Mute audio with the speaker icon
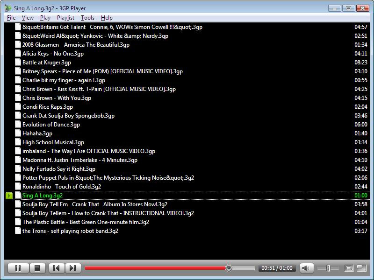Image resolution: width=374 pixels, height=280 pixels. (307, 268)
